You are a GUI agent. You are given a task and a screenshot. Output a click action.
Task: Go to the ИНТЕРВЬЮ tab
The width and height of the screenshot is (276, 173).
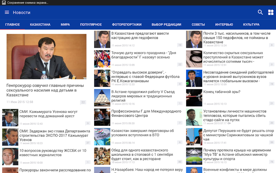click(x=224, y=24)
